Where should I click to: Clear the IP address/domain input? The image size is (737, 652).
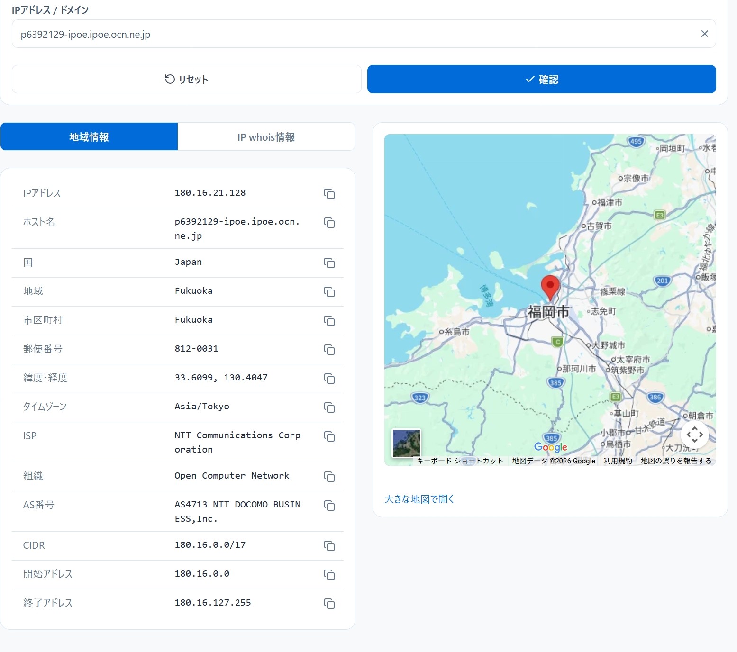(x=705, y=34)
